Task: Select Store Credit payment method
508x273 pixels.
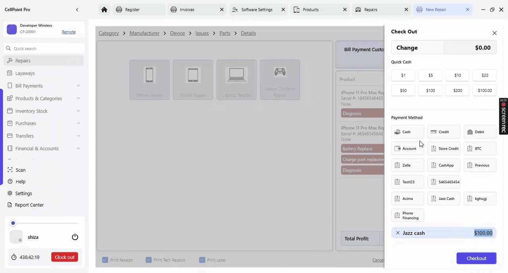Action: (x=444, y=148)
